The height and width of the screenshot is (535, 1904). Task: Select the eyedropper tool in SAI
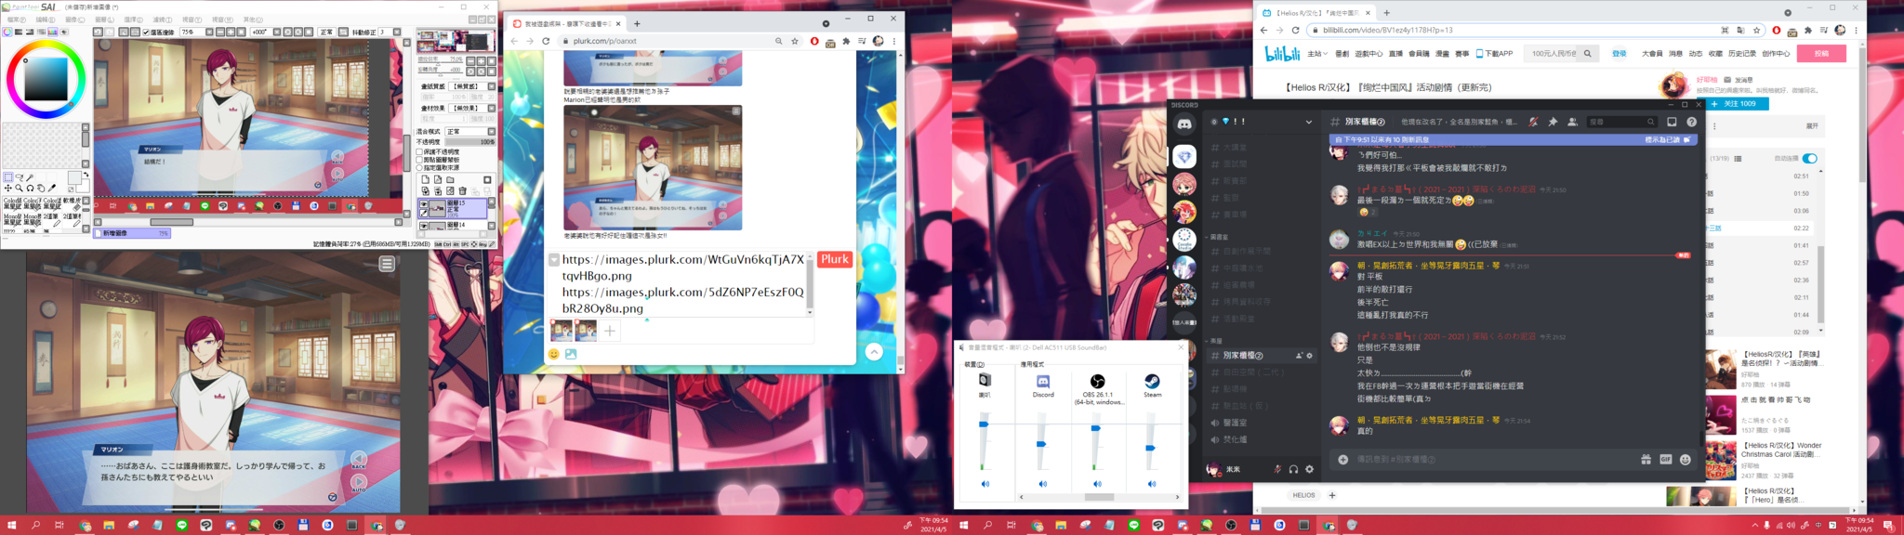coord(51,188)
